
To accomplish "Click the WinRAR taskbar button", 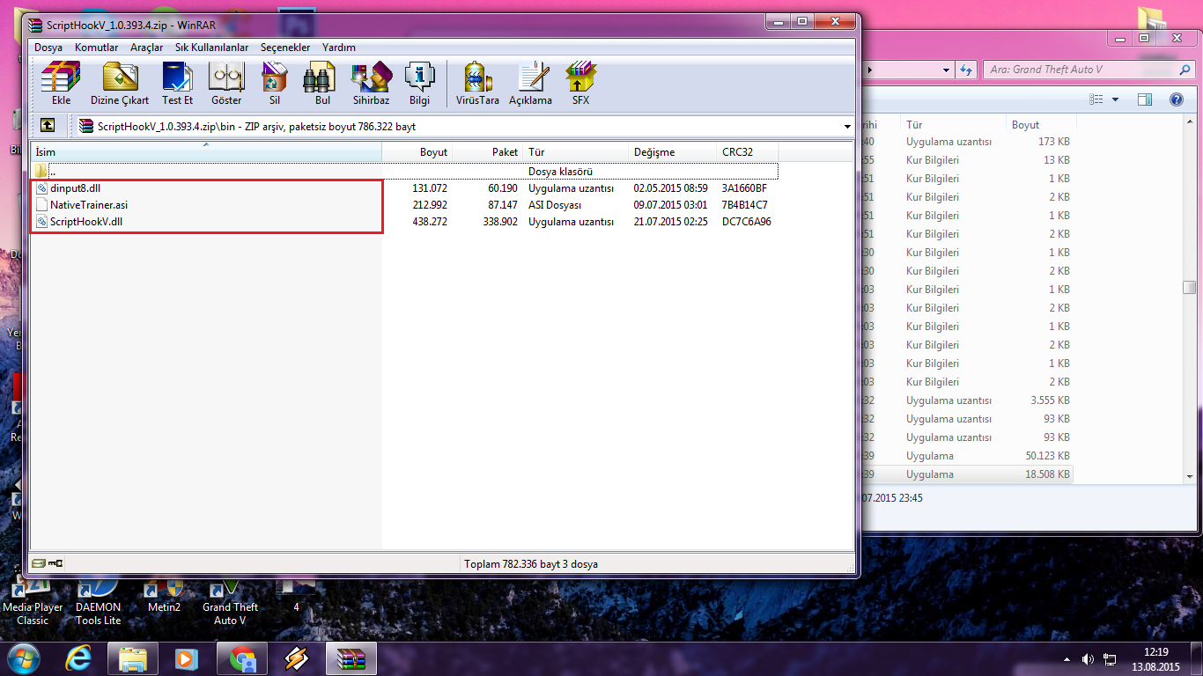I will (351, 658).
